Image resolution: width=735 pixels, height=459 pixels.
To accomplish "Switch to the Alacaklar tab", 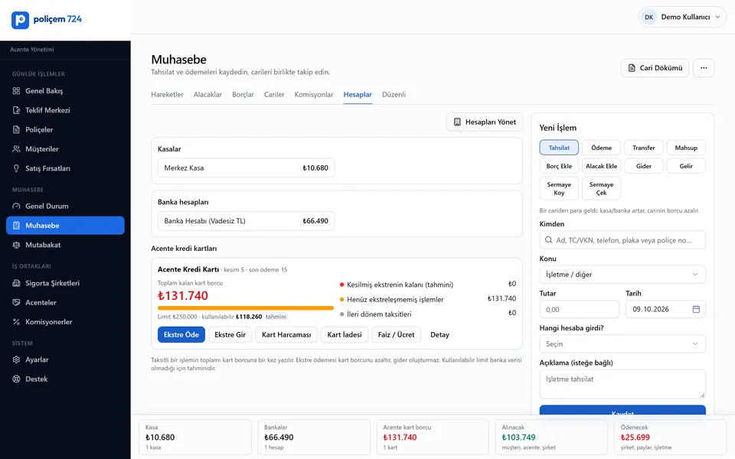I will click(x=207, y=95).
